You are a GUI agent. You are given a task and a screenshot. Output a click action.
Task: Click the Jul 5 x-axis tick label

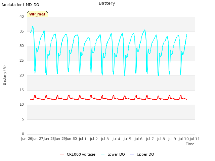127,139
